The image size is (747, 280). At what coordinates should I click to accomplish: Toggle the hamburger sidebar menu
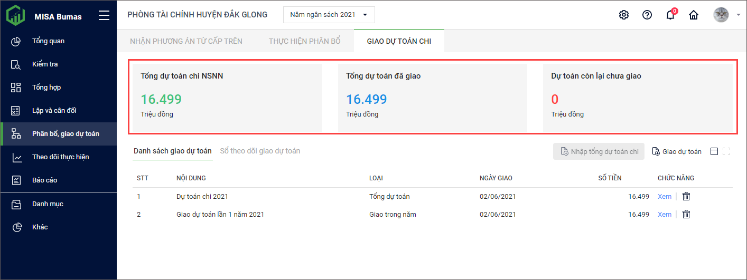click(104, 16)
